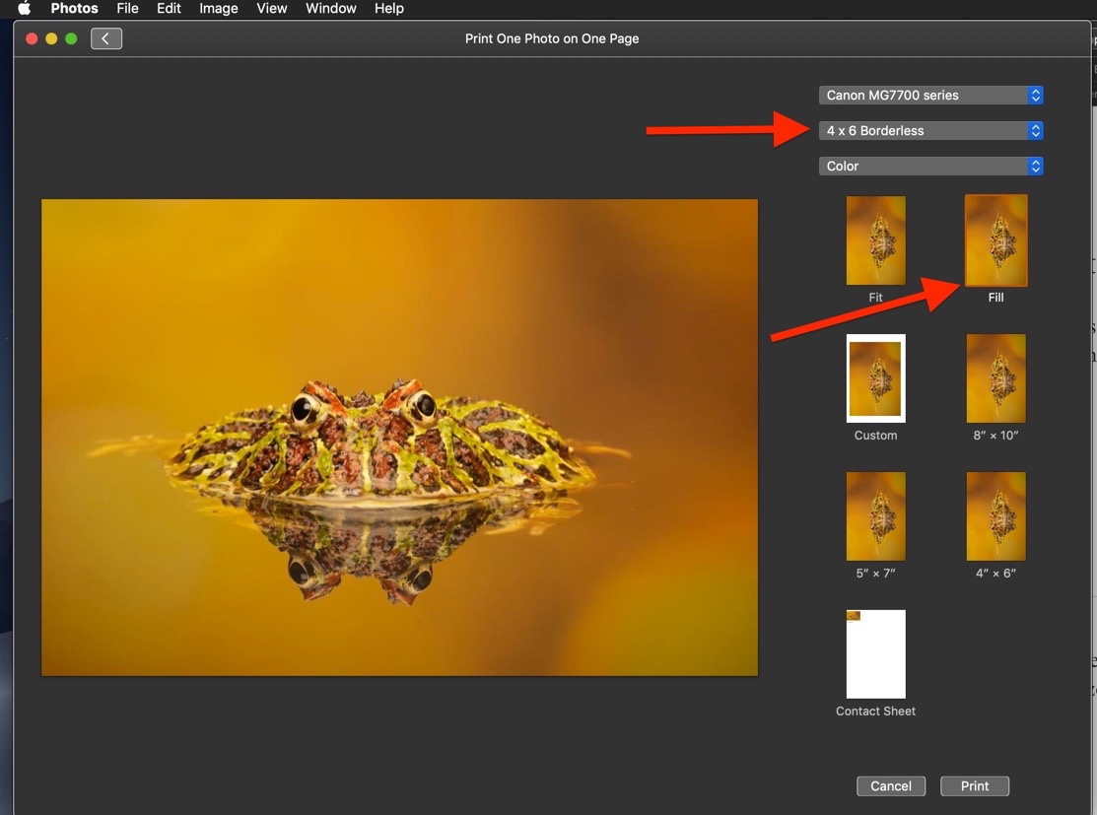
Task: Select the Fill layout thumbnail
Action: 995,240
